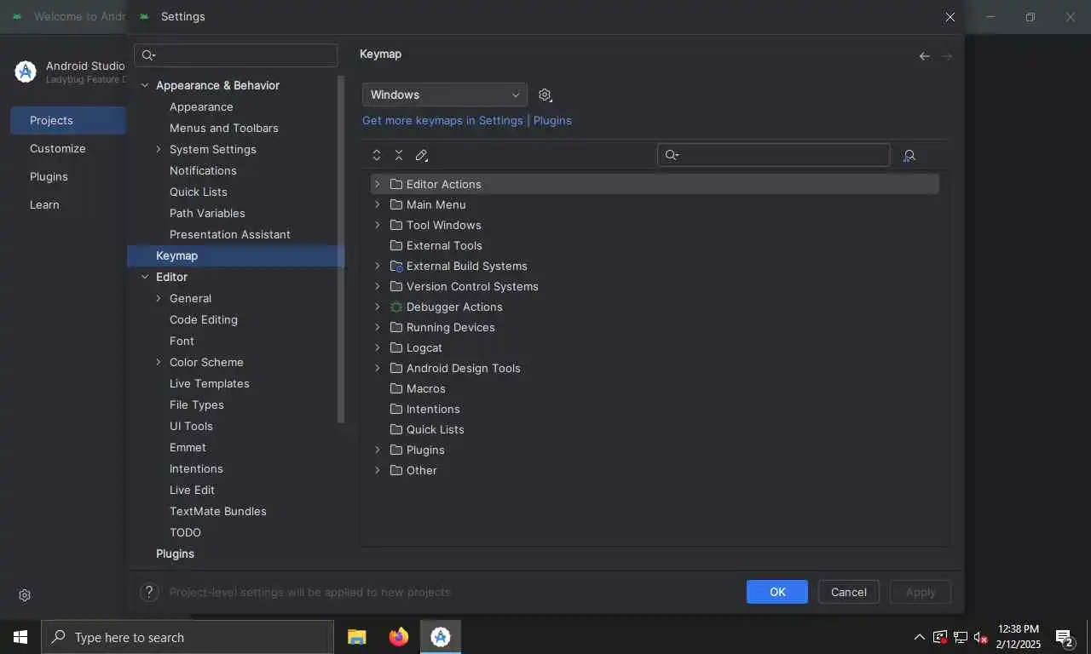Screen dimensions: 1091x654
Task: Select TextMate Bundles in sidebar
Action: coord(218,511)
